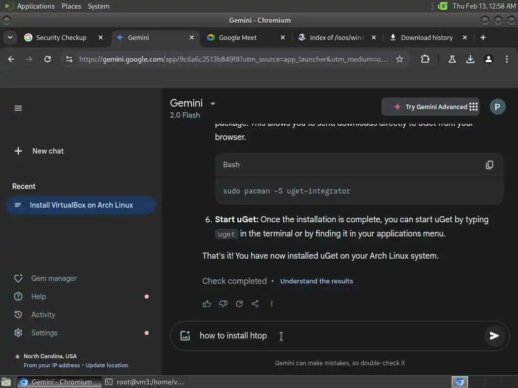The image size is (518, 388).
Task: Close the Download history tab
Action: (x=464, y=37)
